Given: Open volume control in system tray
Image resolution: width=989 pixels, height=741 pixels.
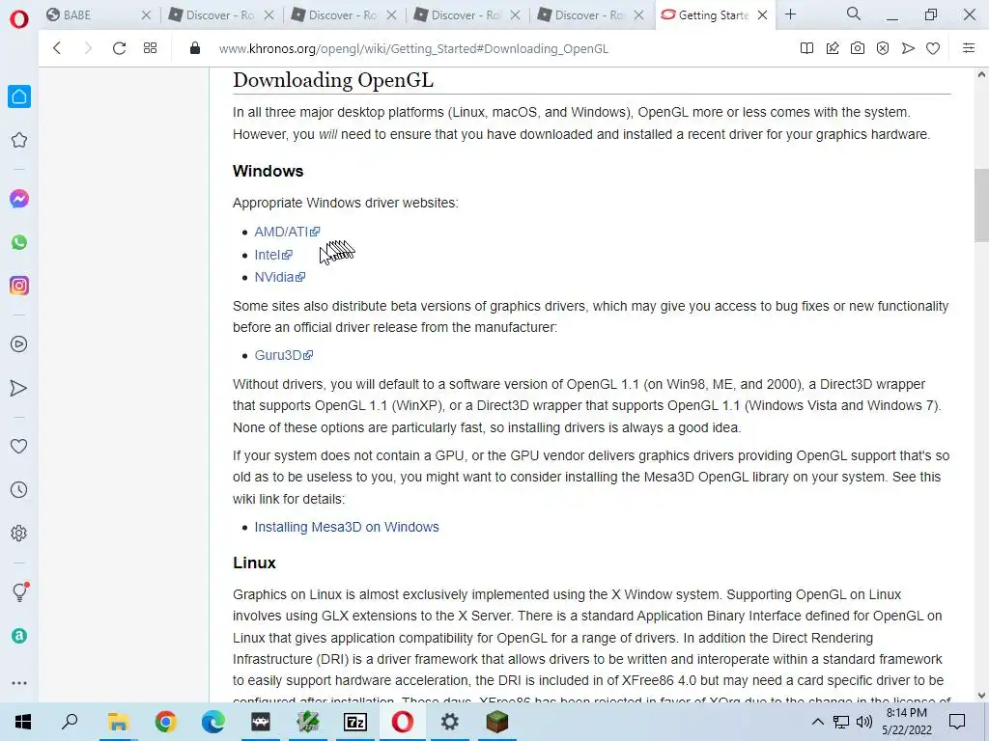Looking at the screenshot, I should click(x=864, y=722).
